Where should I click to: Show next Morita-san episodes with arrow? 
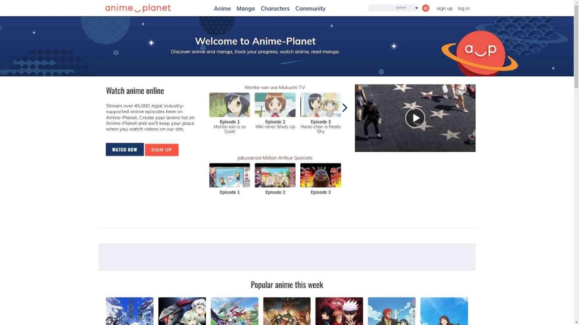click(345, 108)
